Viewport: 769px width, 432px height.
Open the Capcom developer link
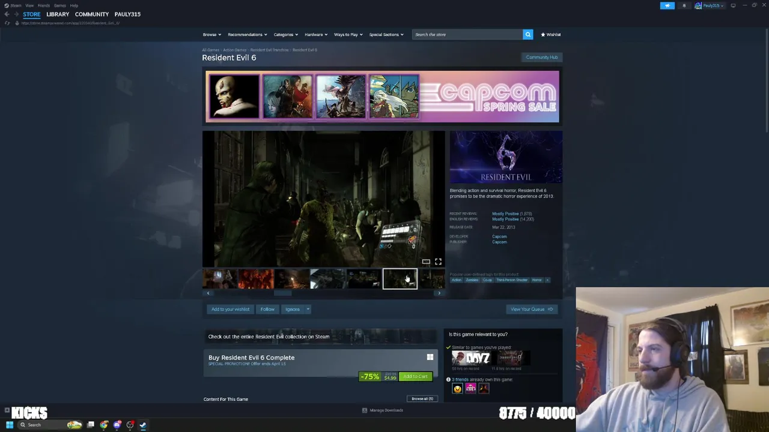(x=499, y=236)
